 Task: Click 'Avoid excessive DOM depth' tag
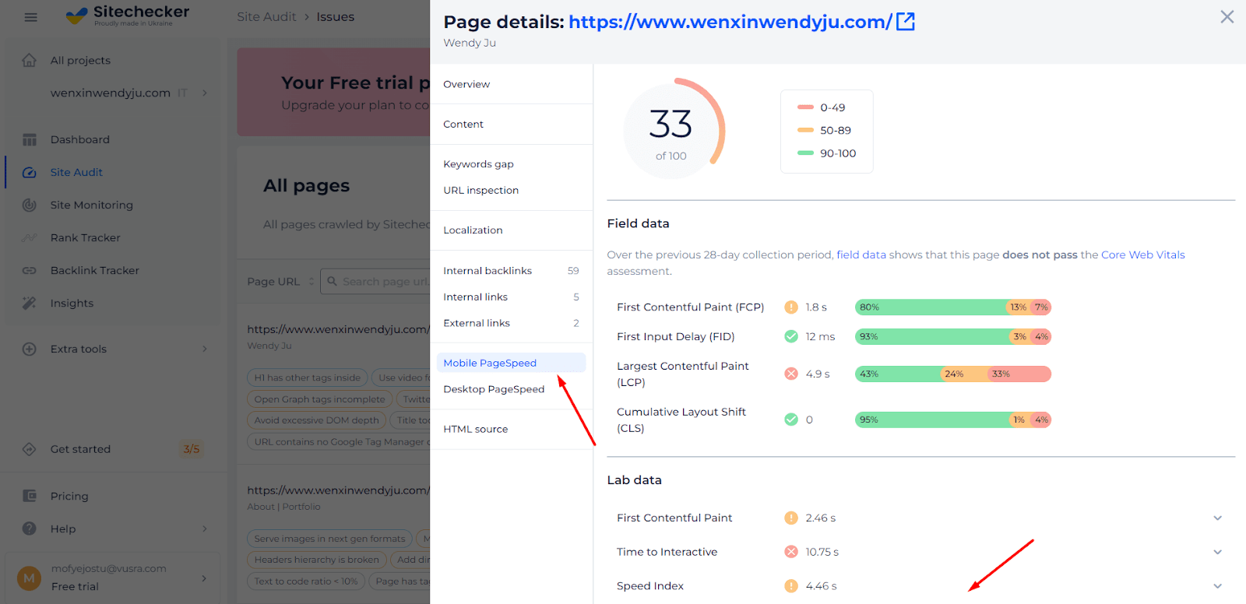[316, 420]
